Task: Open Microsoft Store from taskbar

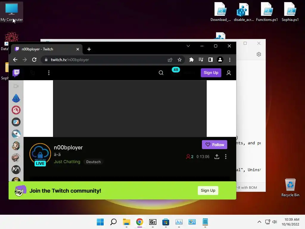Action: (x=166, y=222)
